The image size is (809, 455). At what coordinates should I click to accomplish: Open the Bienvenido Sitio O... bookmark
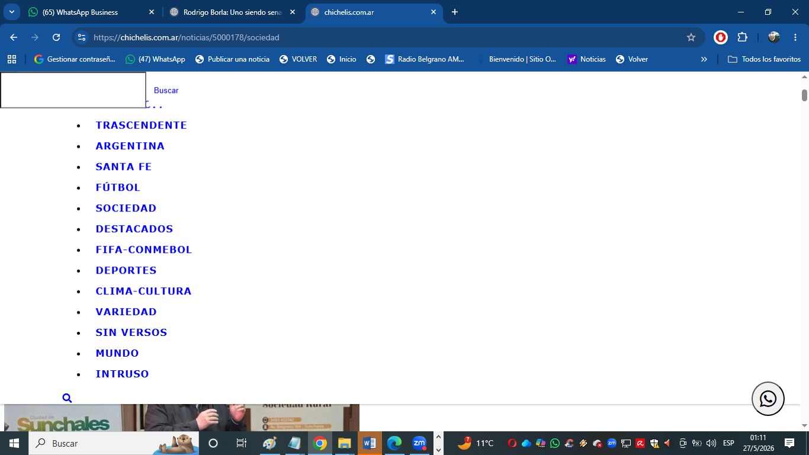(x=516, y=59)
